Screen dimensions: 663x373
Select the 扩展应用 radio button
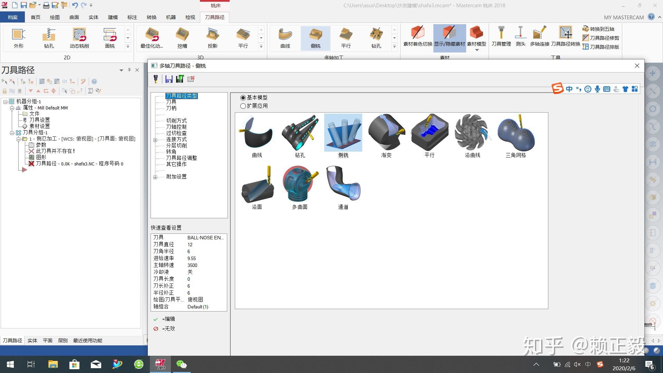pyautogui.click(x=243, y=106)
